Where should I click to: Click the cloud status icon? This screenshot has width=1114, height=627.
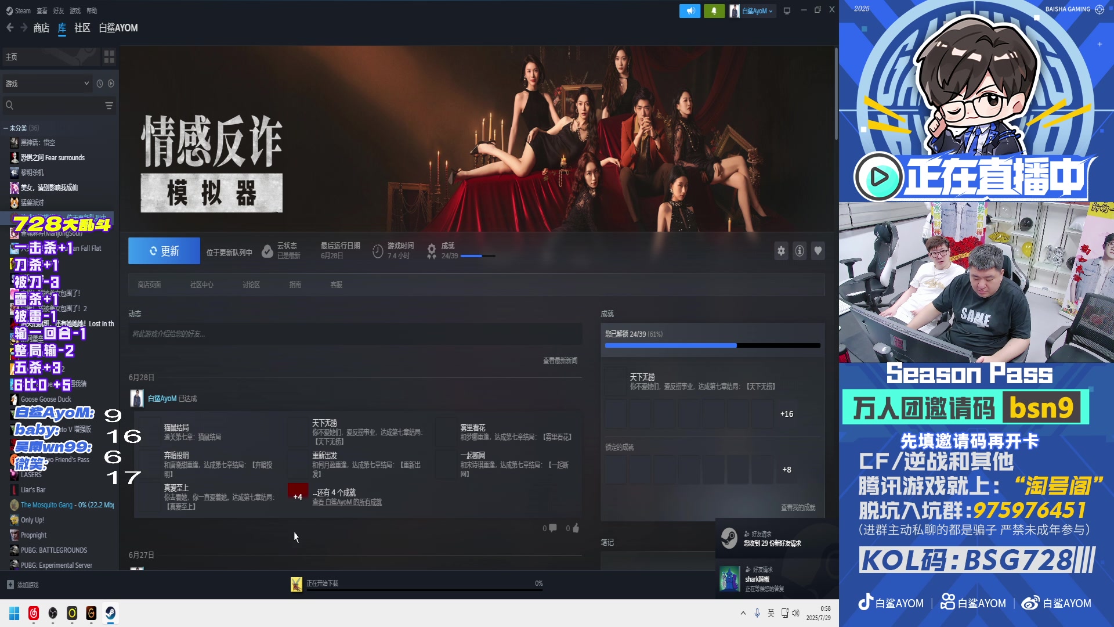[267, 251]
